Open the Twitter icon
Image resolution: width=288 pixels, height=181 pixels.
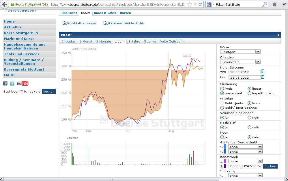12,83
